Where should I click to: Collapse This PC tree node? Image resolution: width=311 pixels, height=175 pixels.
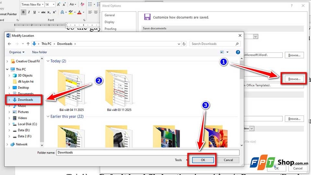7,69
